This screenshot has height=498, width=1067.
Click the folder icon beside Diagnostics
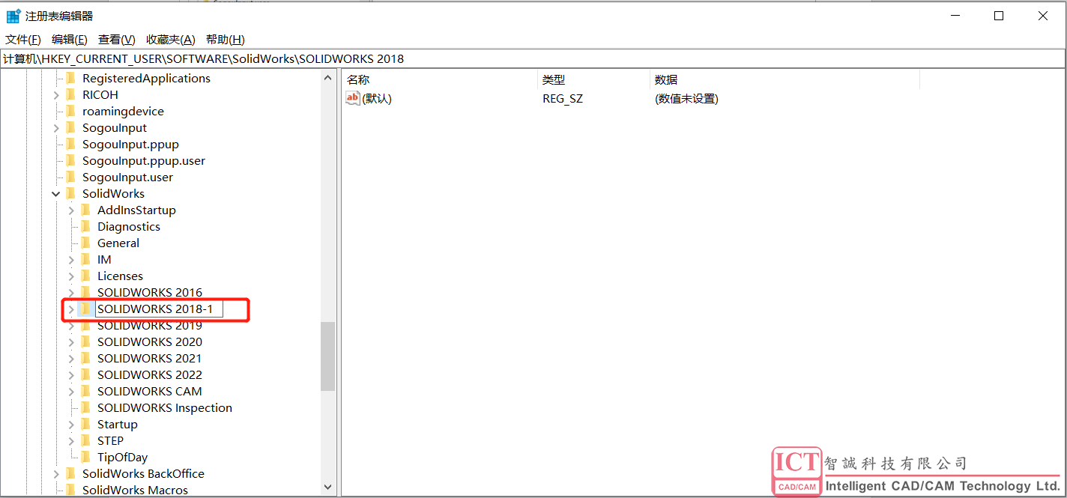(85, 226)
